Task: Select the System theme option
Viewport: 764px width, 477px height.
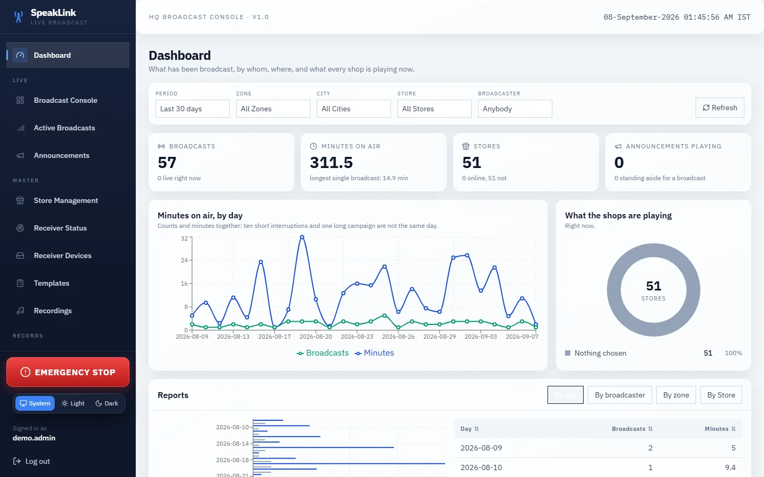Action: 35,403
